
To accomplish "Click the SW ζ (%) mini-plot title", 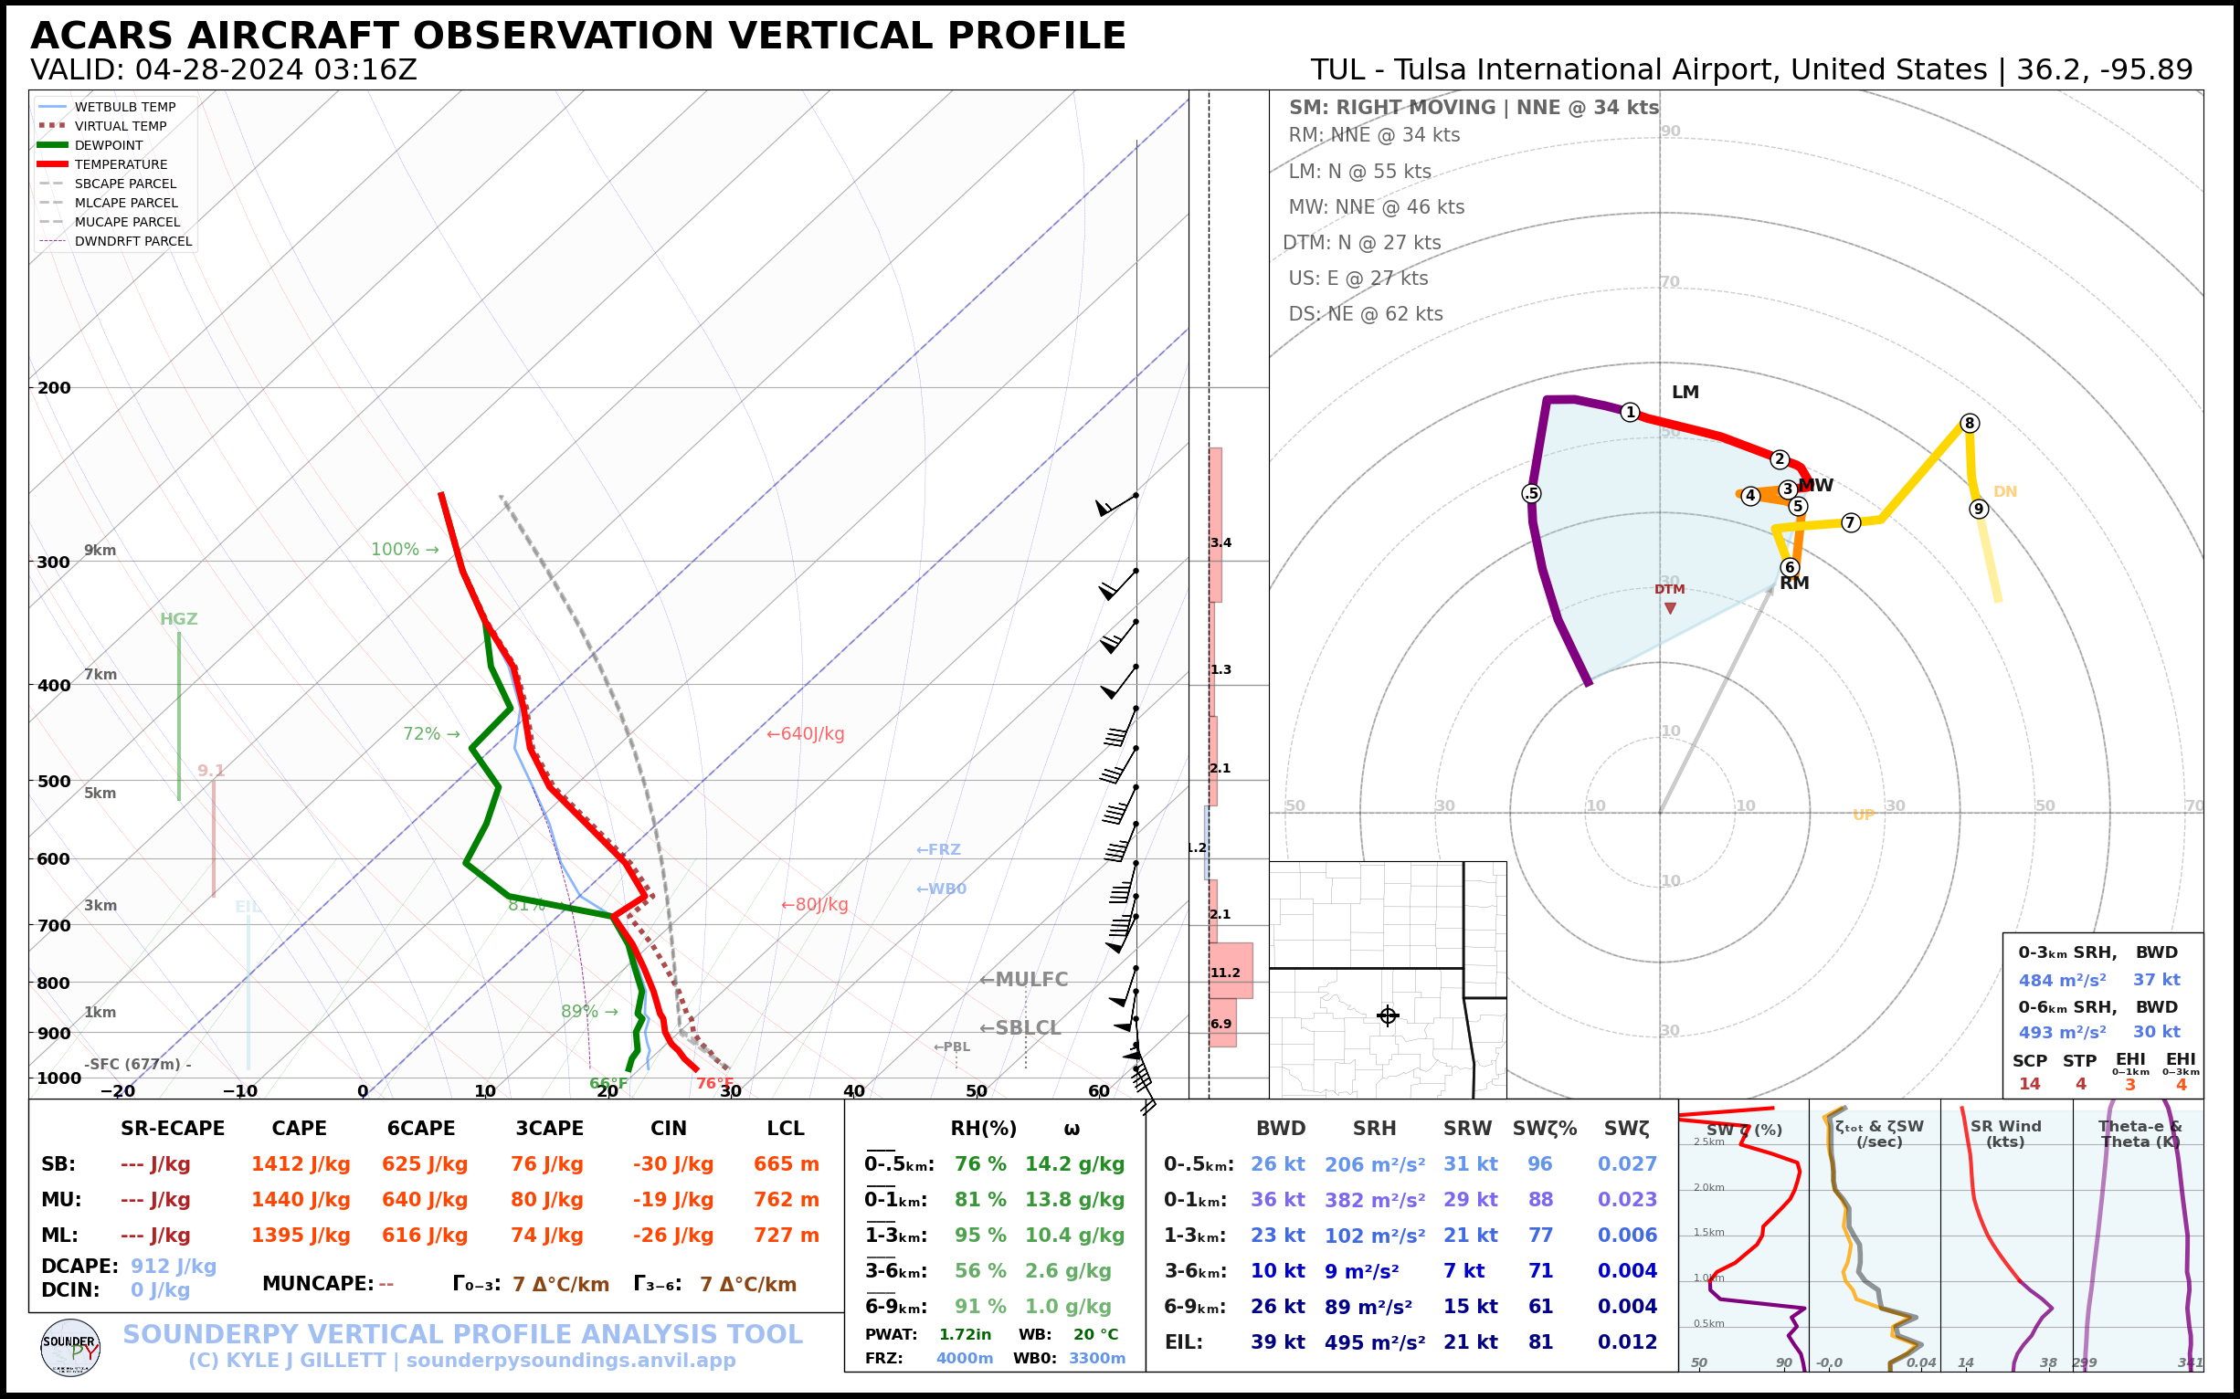I will 1744,1130.
